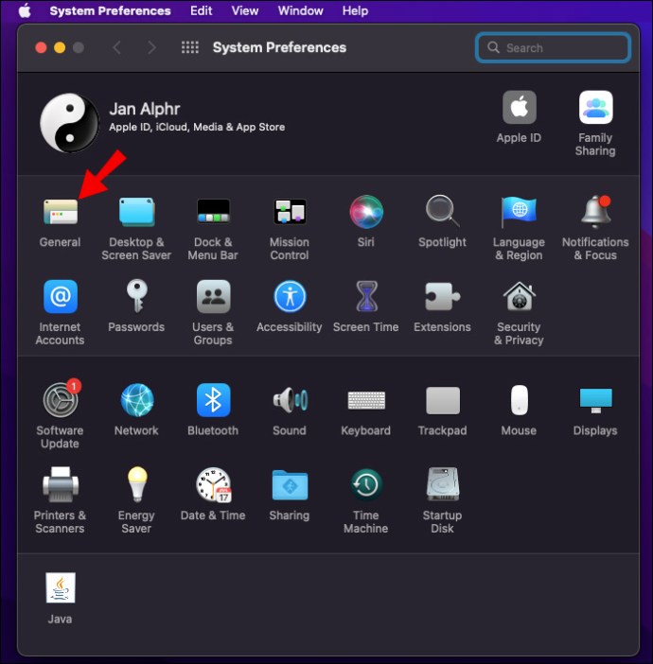Open the Sharing pane
The image size is (653, 664).
290,484
